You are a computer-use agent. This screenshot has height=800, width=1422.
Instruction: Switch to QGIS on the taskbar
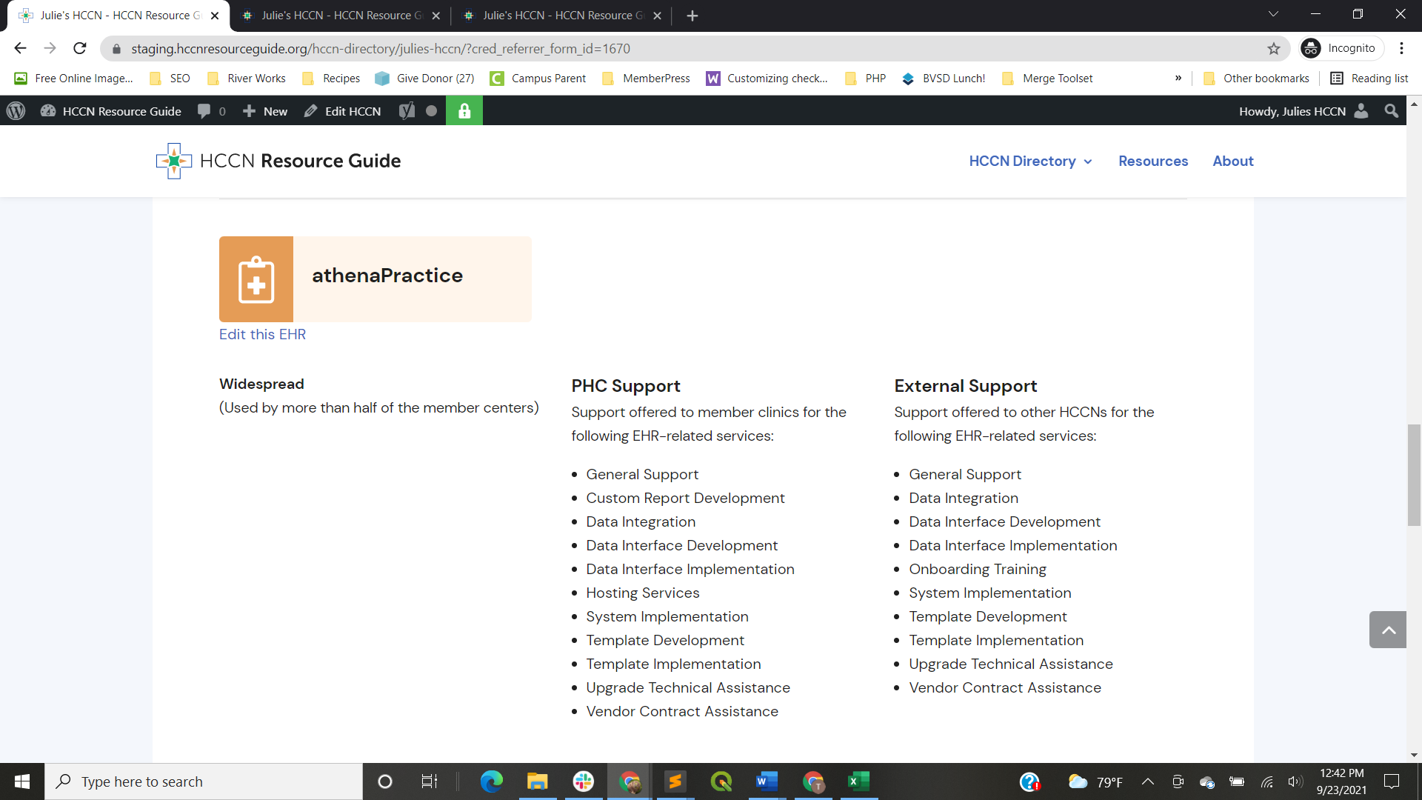coord(721,781)
